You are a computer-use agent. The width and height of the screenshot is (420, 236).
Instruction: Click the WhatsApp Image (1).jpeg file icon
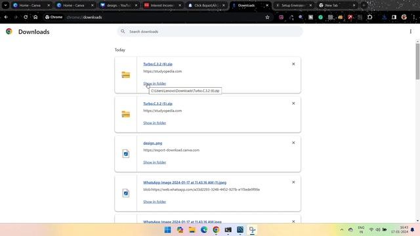(x=125, y=193)
